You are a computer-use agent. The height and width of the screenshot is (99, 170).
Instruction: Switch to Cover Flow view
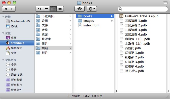click(x=60, y=9)
